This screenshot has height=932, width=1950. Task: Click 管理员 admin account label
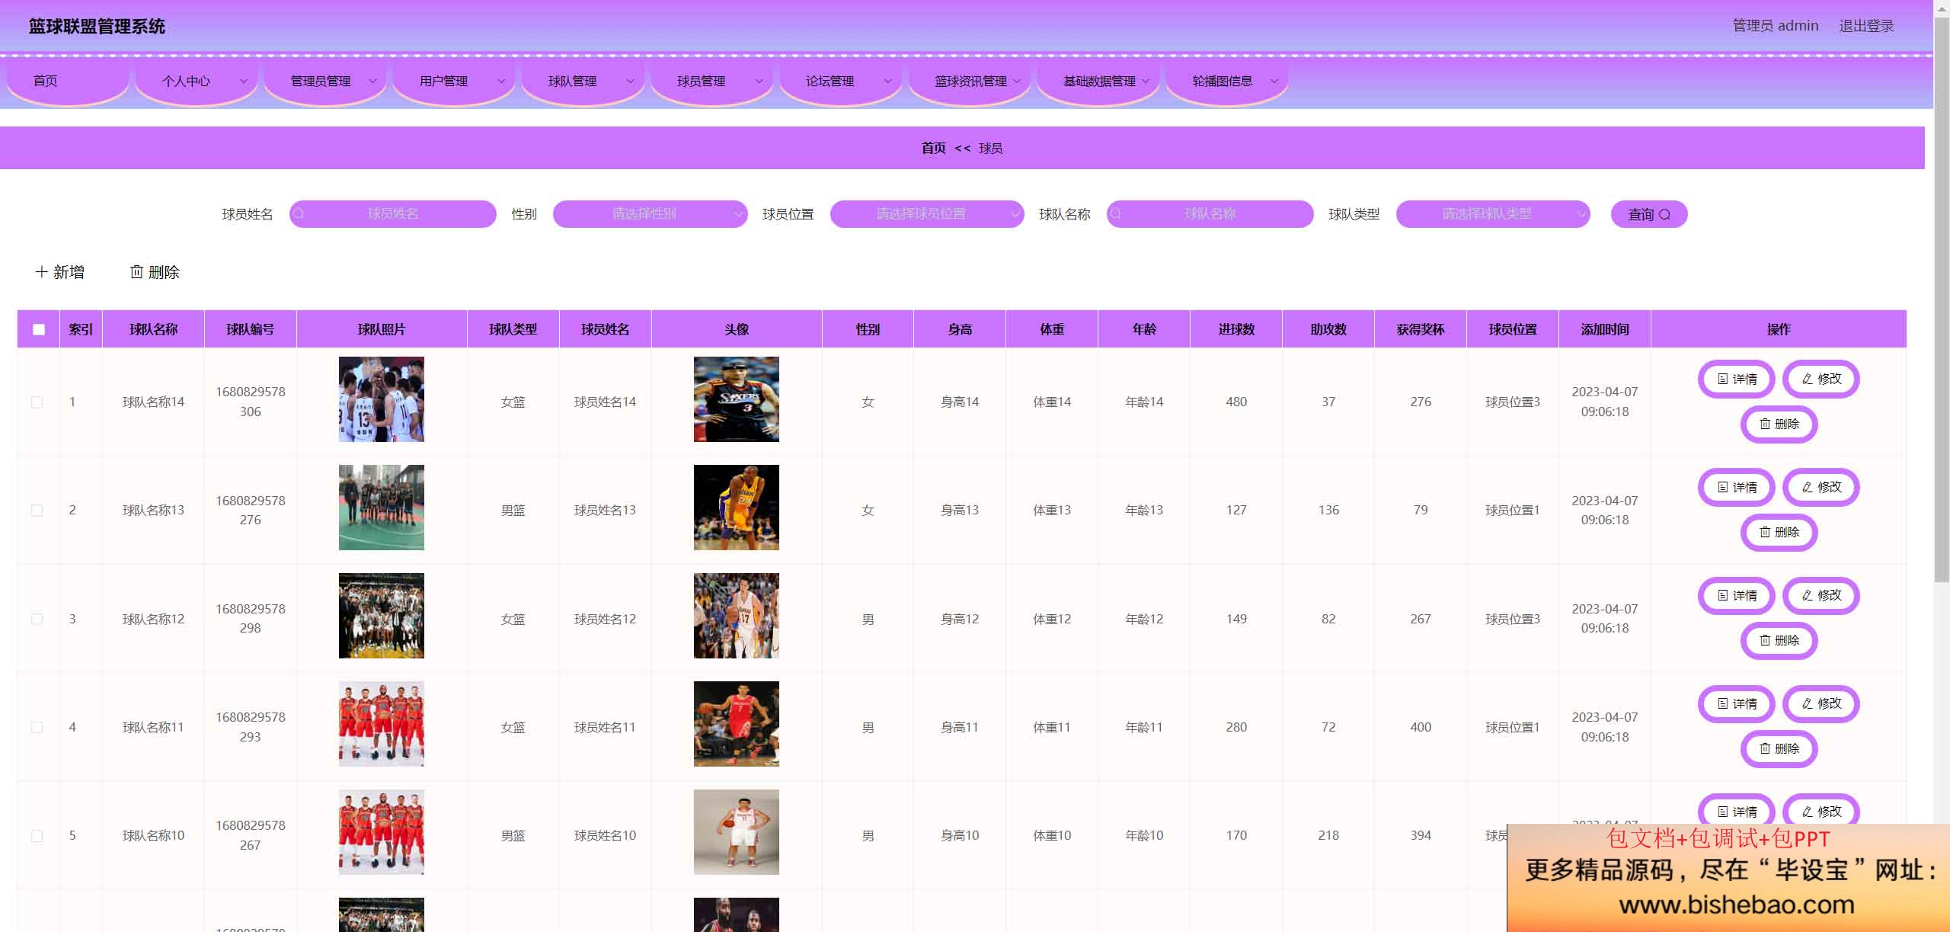tap(1775, 26)
